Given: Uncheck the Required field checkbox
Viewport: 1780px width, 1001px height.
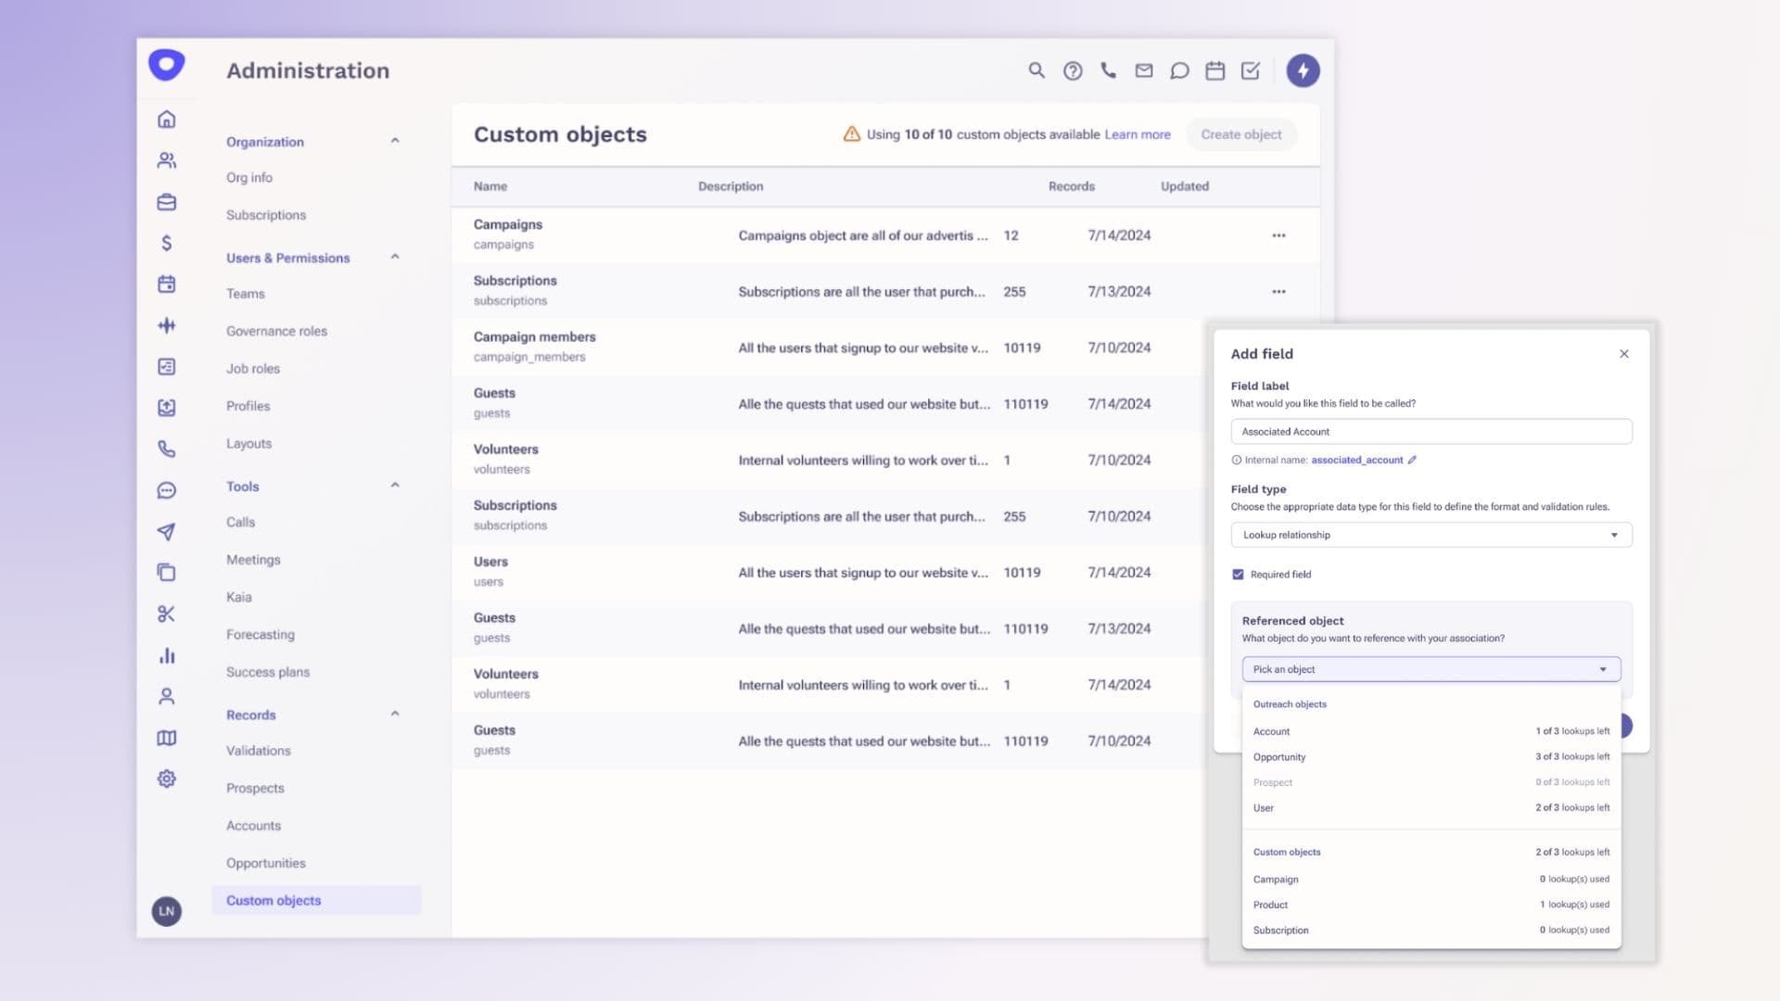Looking at the screenshot, I should point(1238,575).
